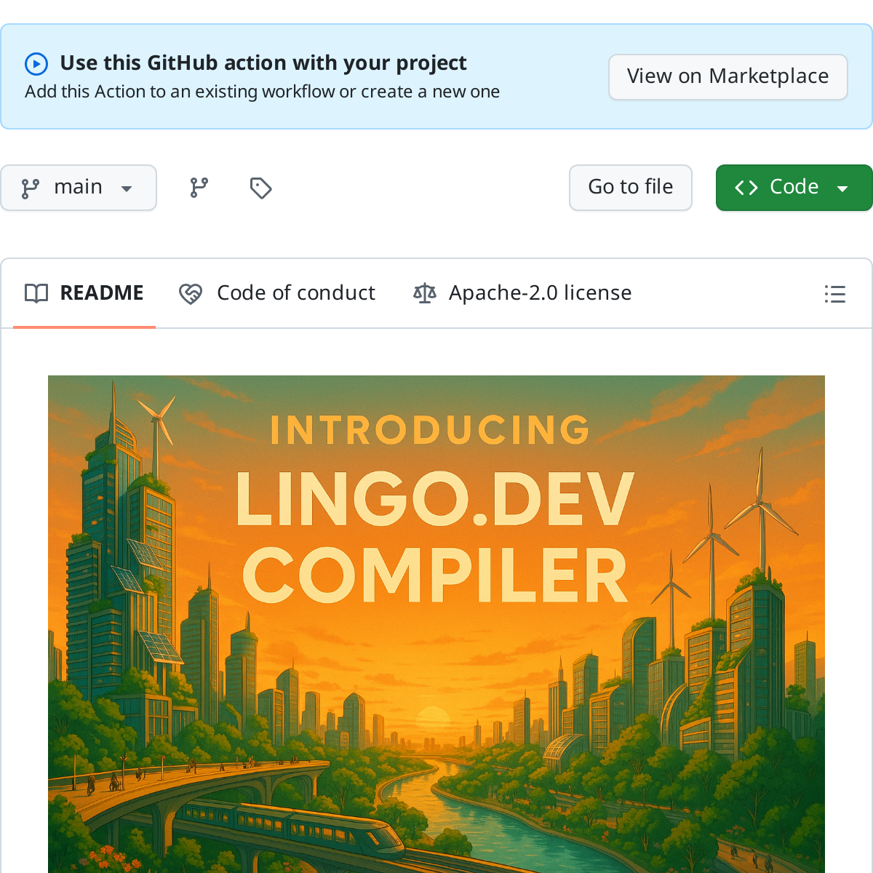This screenshot has width=873, height=873.
Task: Open branches list icon
Action: [199, 188]
